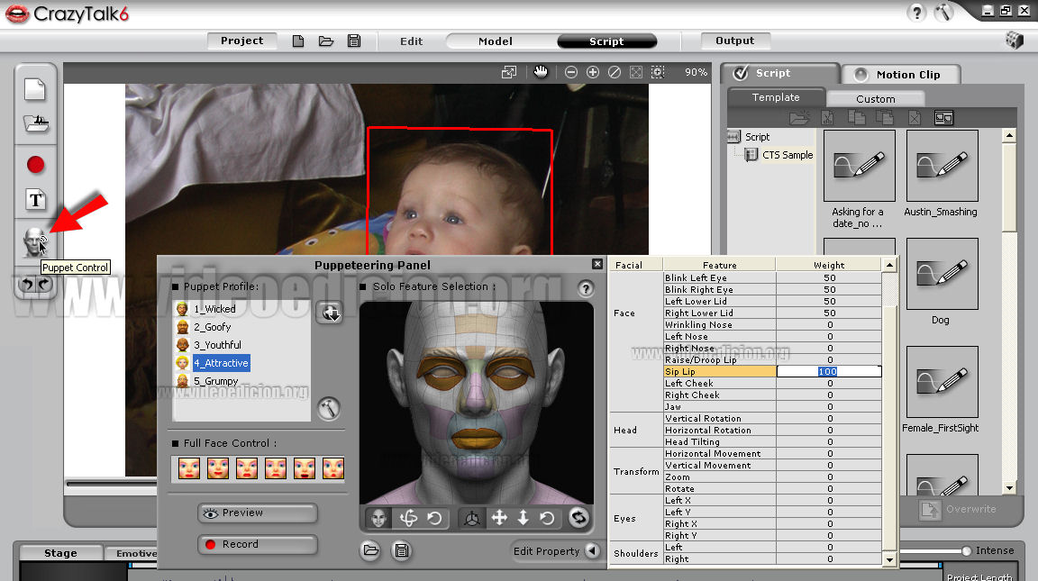Switch to the Motion Clip tab
The height and width of the screenshot is (581, 1038).
point(899,75)
